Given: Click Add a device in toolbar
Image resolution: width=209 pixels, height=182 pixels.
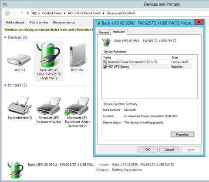Looking at the screenshot, I should [15, 22].
